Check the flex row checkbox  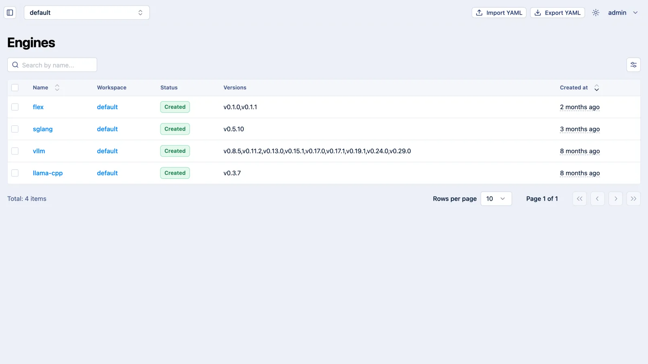(x=15, y=107)
